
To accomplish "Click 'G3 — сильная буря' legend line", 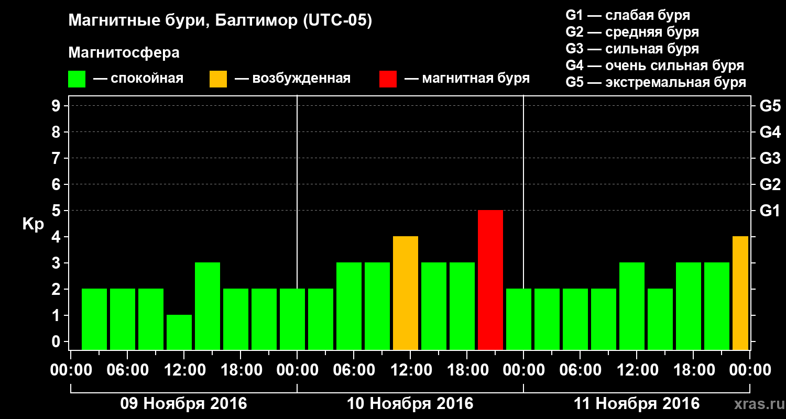I will (632, 49).
